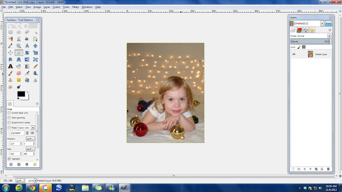Open the Colors menu
The image size is (342, 192).
tap(56, 7)
